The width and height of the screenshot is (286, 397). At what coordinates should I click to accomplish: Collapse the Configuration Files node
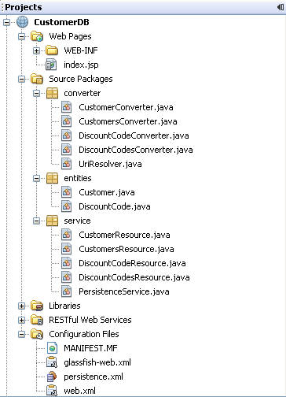(x=22, y=334)
